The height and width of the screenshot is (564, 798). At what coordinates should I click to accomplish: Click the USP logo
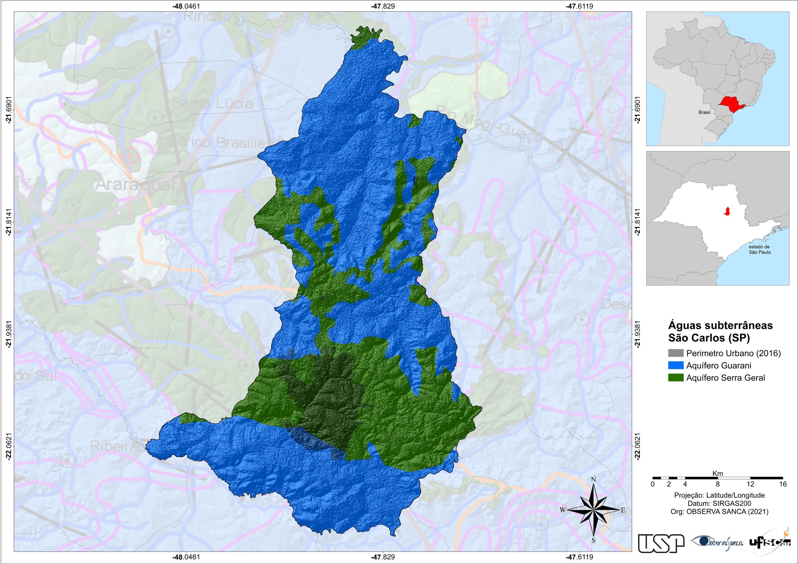coord(661,543)
